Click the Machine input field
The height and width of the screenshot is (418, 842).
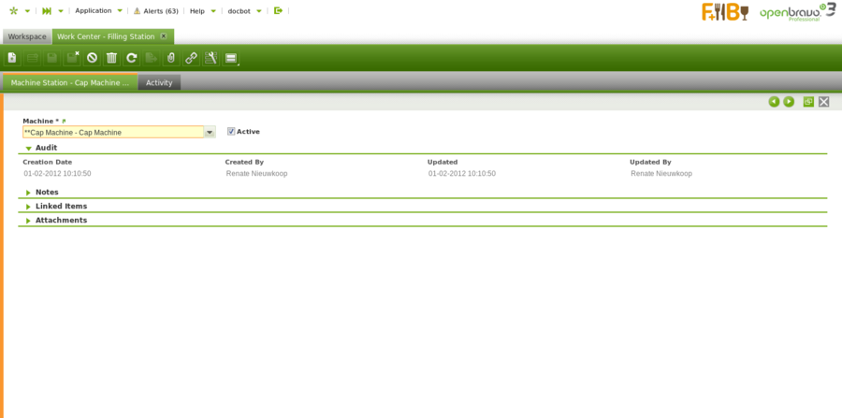click(112, 133)
